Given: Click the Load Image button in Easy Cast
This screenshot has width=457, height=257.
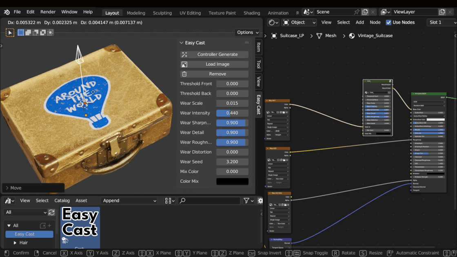Looking at the screenshot, I should [x=214, y=64].
